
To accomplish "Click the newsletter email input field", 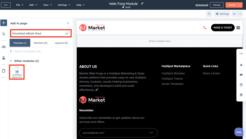I will [113, 133].
